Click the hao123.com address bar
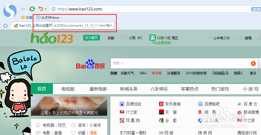 [x=155, y=9]
